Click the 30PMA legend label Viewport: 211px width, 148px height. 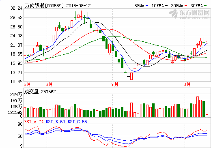tap(197, 6)
